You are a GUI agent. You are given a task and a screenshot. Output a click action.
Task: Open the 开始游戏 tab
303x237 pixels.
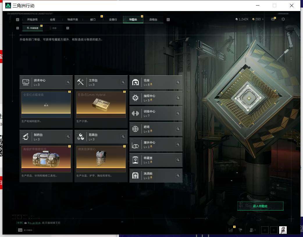[x=32, y=19]
